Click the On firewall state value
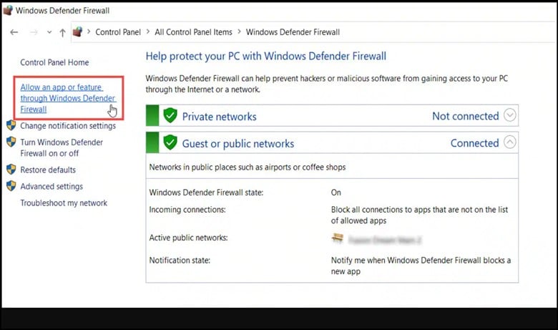 pos(336,193)
